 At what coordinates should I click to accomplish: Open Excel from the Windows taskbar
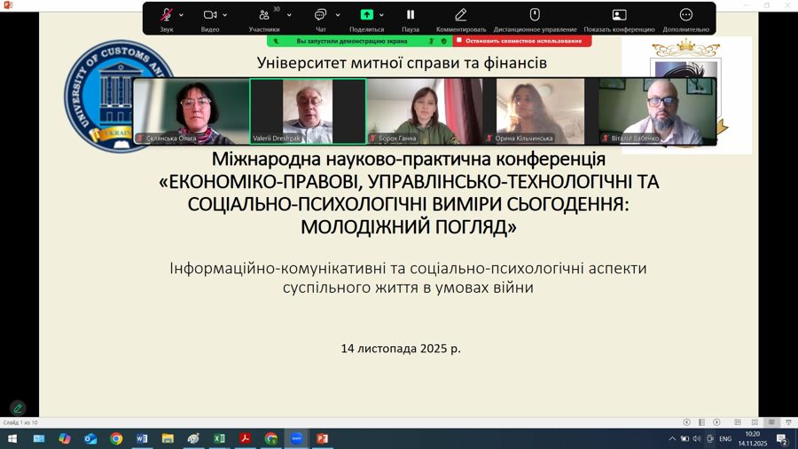coord(219,438)
